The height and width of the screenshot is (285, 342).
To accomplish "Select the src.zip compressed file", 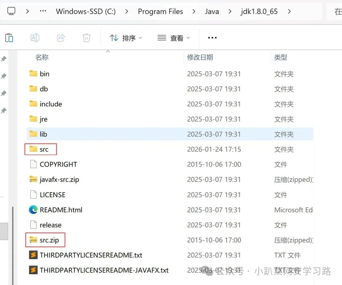I will click(x=45, y=240).
